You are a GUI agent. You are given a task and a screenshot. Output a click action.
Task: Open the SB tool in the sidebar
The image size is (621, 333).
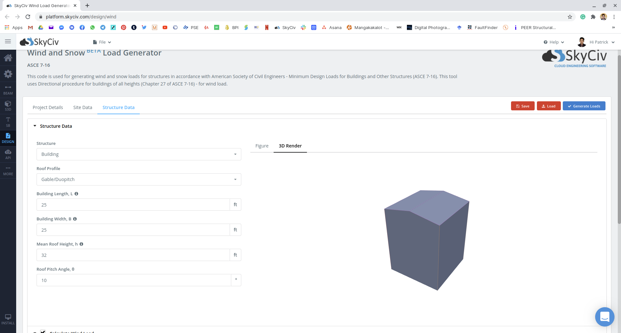pos(8,122)
